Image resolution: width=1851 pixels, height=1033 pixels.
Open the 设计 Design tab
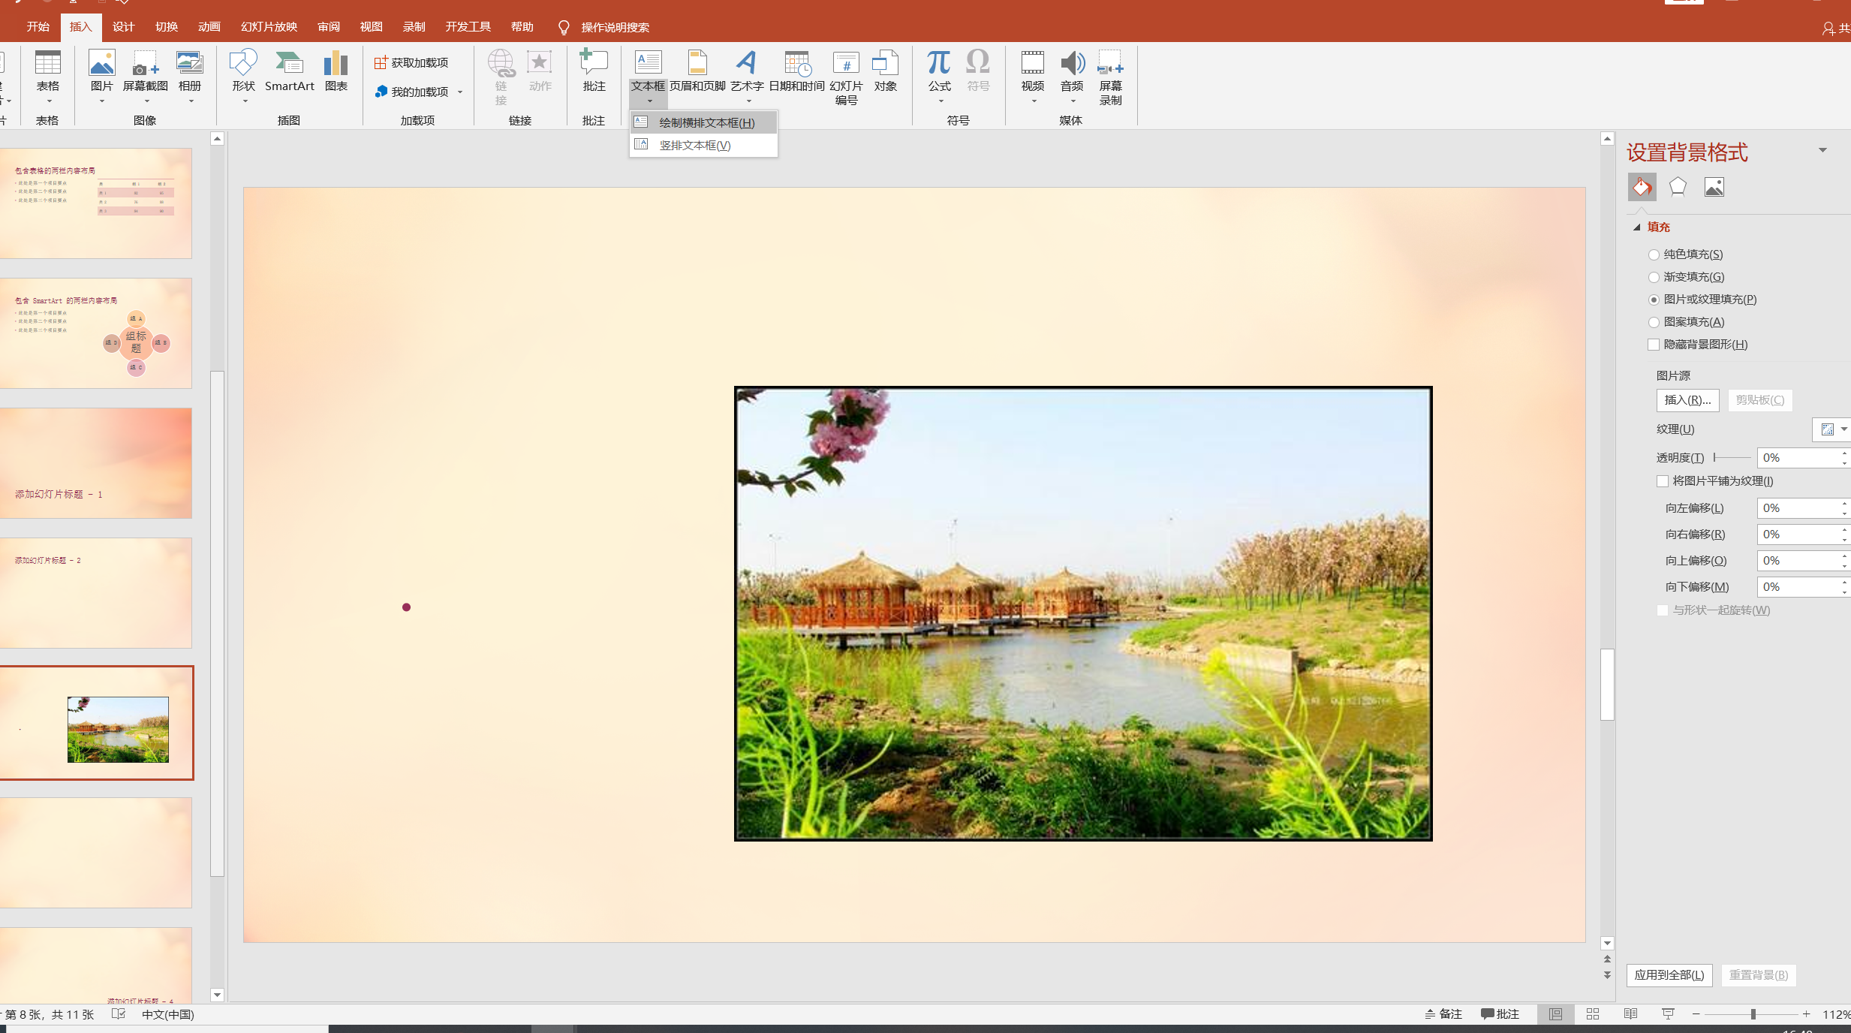pos(123,27)
